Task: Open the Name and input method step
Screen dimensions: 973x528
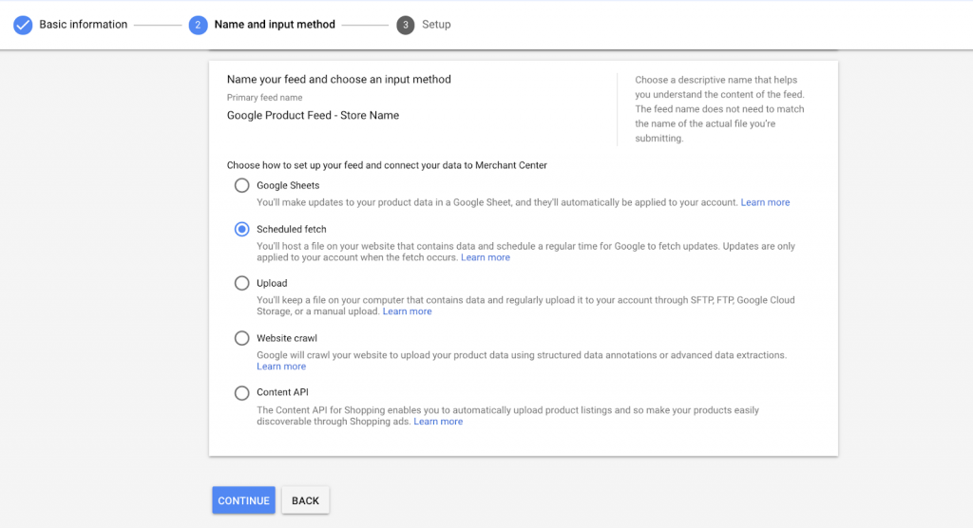Action: pos(275,25)
